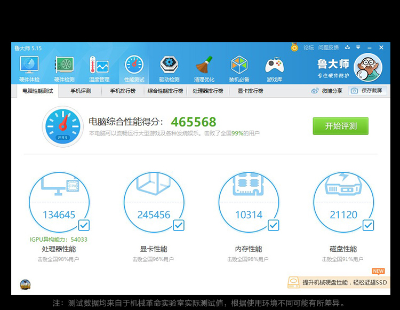The height and width of the screenshot is (310, 400).
Task: Open the 问题反馈 feedback link
Action: click(x=329, y=47)
